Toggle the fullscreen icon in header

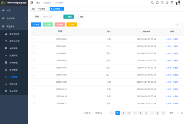click(x=167, y=3)
